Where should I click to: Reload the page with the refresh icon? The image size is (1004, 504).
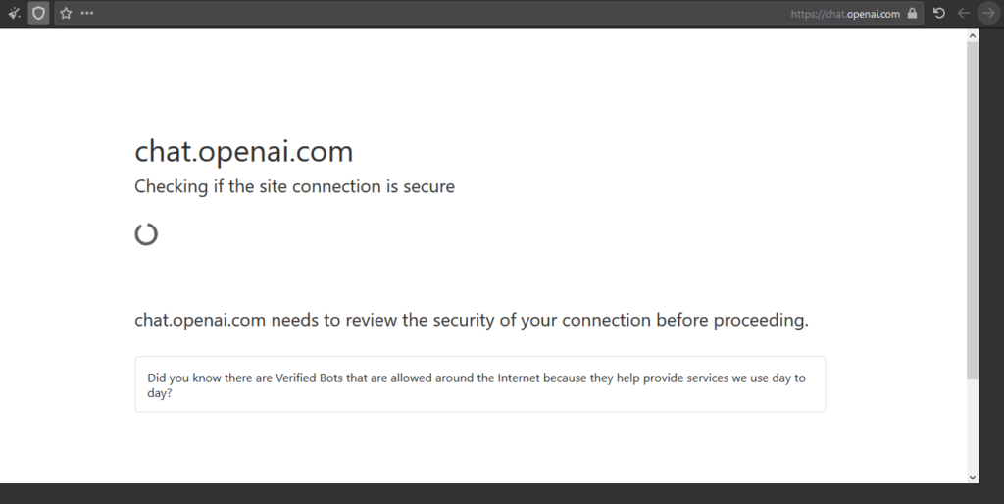point(939,13)
